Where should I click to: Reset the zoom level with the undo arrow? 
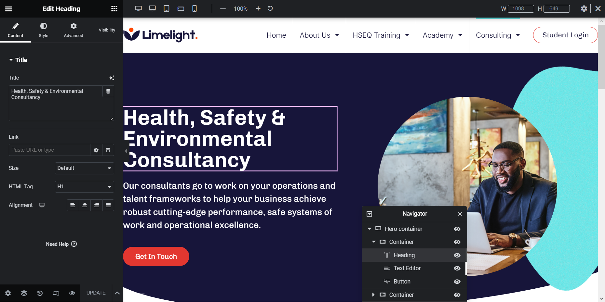click(x=270, y=8)
